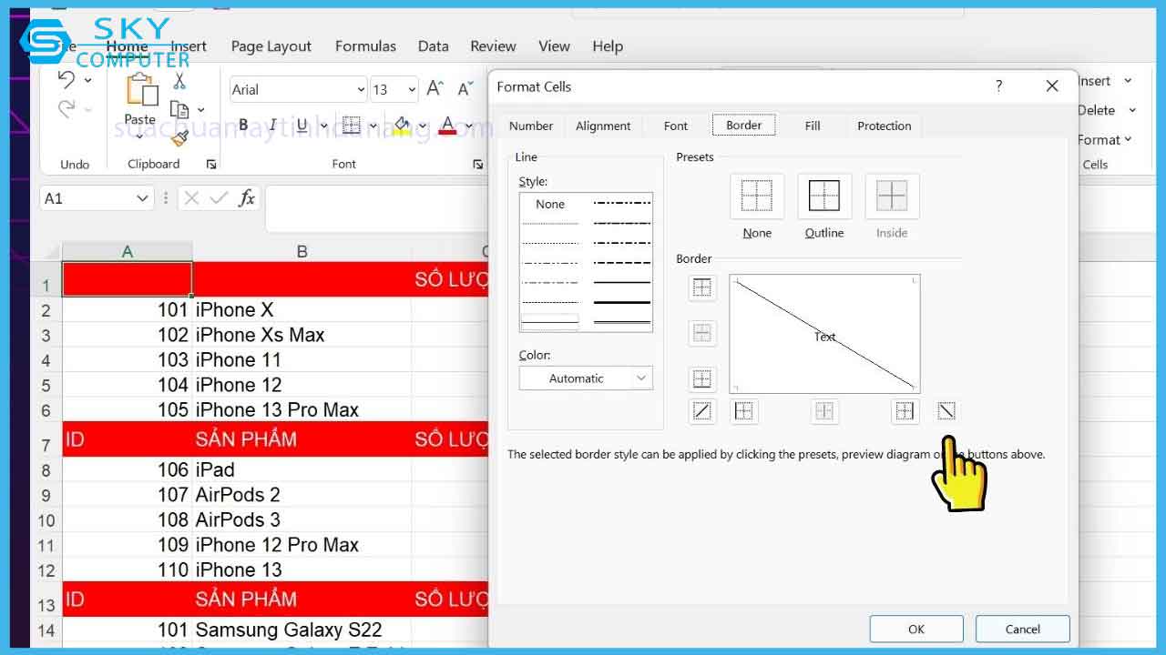Apply the top border in Border section
Image resolution: width=1166 pixels, height=655 pixels.
click(x=702, y=287)
